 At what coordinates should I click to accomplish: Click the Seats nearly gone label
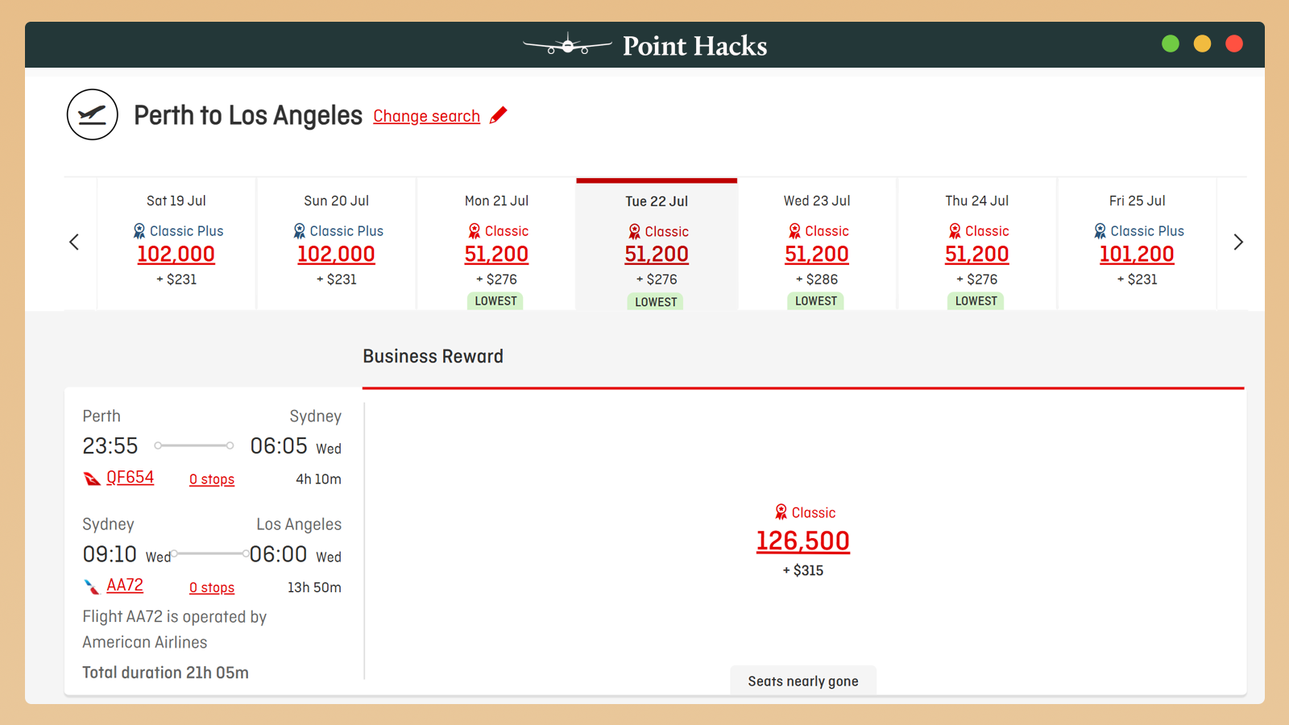click(x=803, y=681)
